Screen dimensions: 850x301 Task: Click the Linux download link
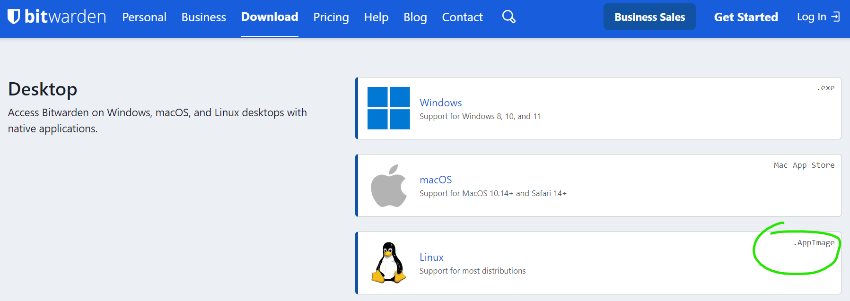pos(431,257)
